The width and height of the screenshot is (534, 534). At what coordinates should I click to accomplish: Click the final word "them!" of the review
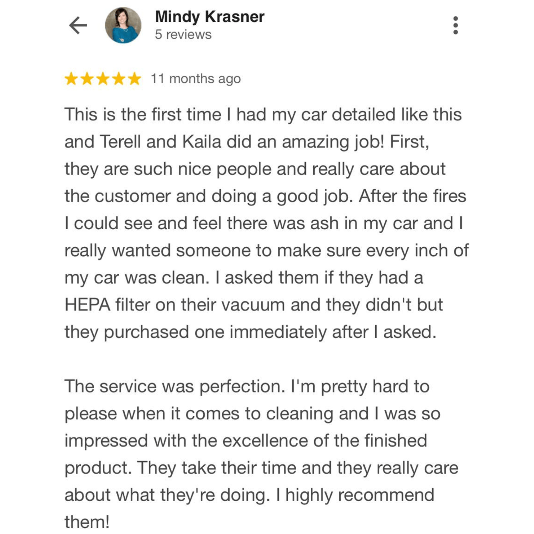point(87,522)
